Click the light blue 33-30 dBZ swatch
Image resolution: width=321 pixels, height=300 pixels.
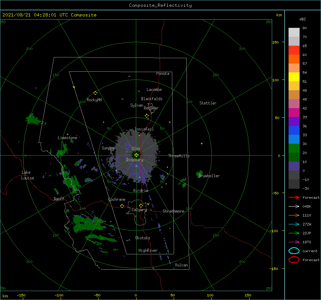click(x=294, y=139)
